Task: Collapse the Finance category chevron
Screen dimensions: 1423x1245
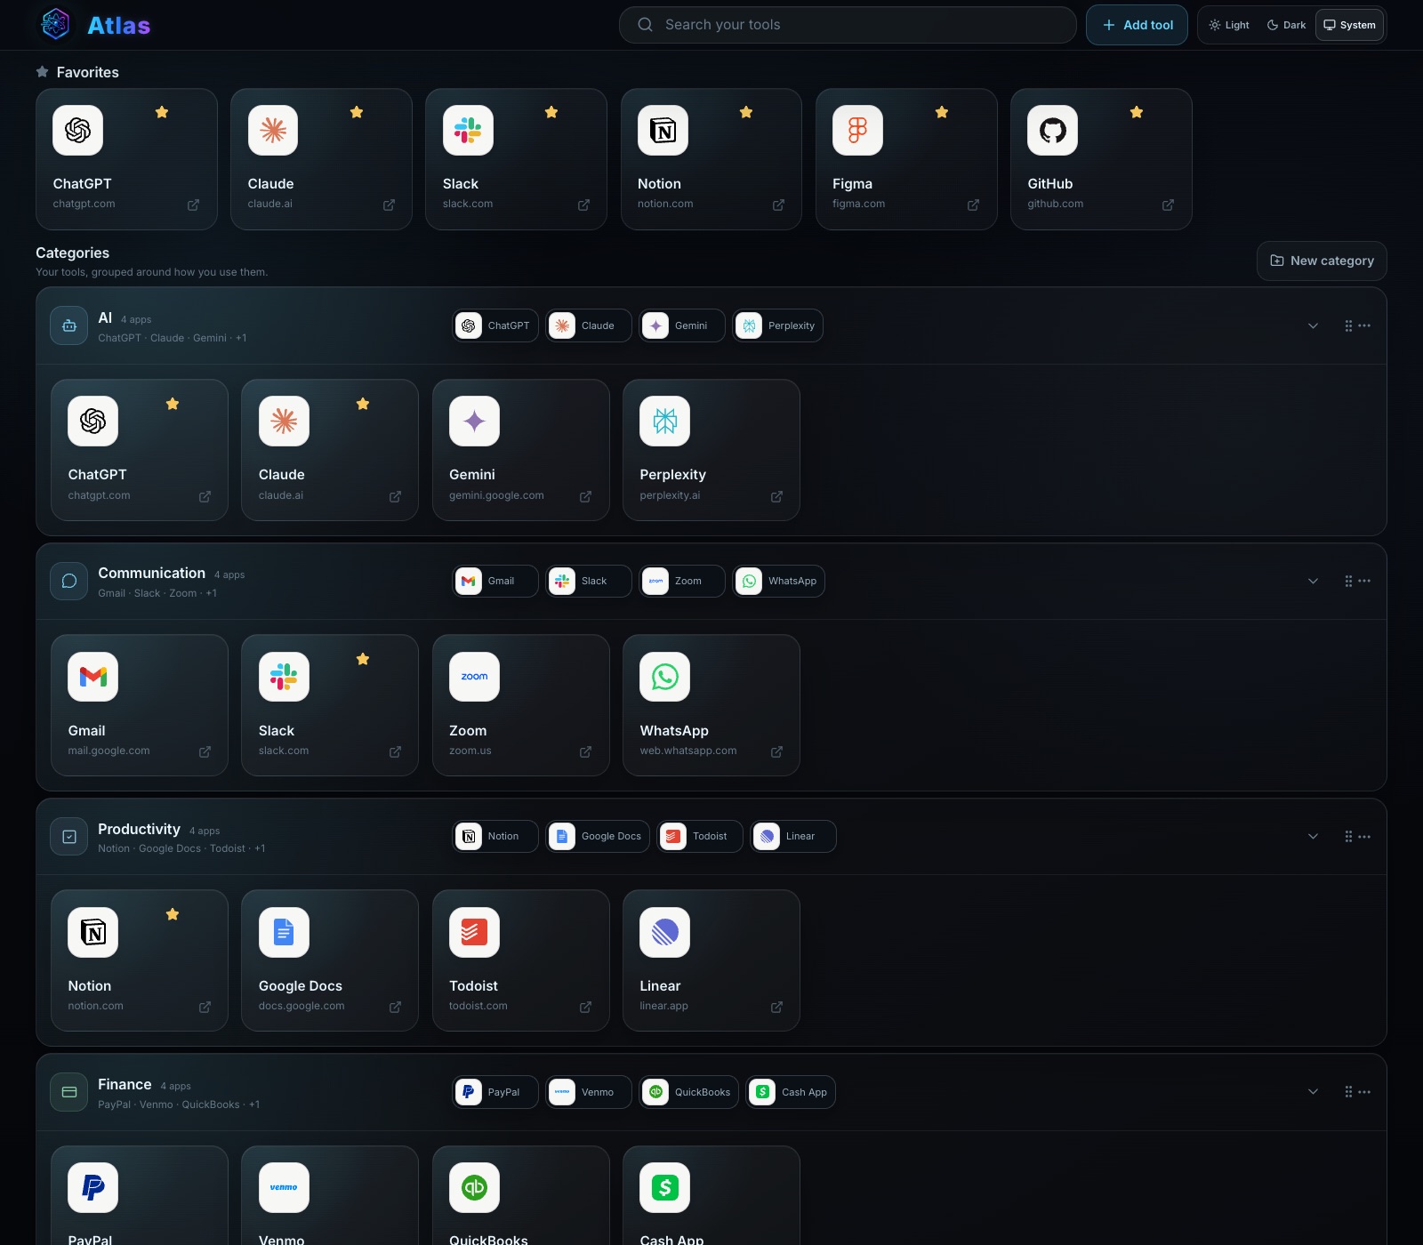Action: (1313, 1091)
